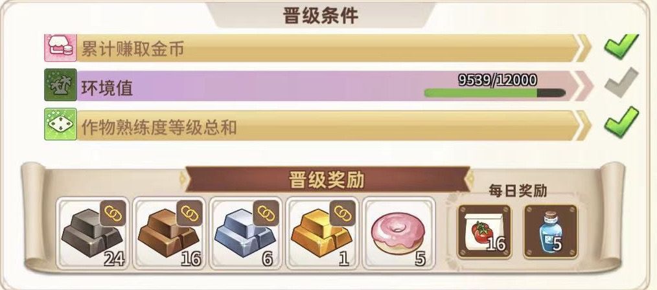Tap the shop coin icon beside 累计赚取金币
This screenshot has width=657, height=290.
[x=61, y=48]
